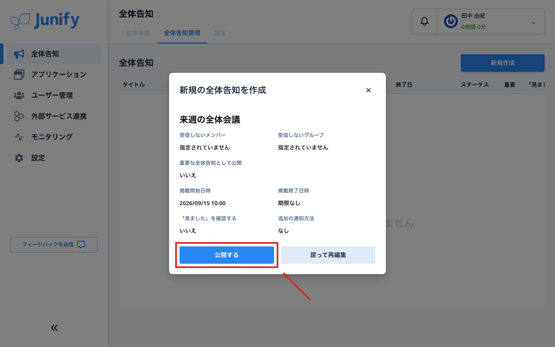Screen dimensions: 555x347
Task: Click the ステータス column header
Action: click(475, 85)
